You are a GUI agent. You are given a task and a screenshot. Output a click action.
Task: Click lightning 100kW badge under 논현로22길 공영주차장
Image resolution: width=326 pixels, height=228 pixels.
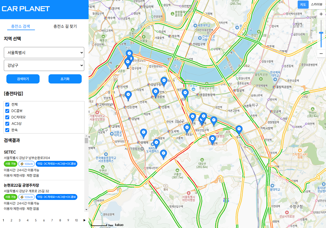pos(27,197)
